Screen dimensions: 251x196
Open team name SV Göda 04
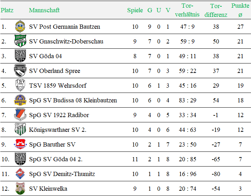point(45,56)
